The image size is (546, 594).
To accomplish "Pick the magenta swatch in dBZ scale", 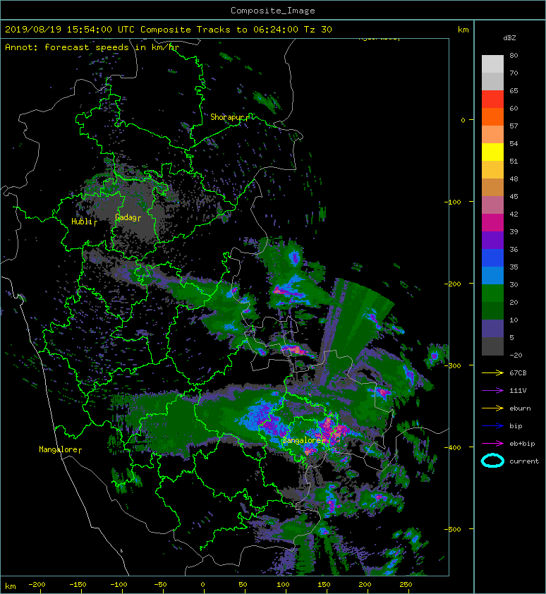I will pos(492,223).
